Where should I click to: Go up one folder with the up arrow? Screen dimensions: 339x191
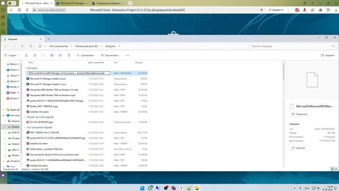click(22, 46)
